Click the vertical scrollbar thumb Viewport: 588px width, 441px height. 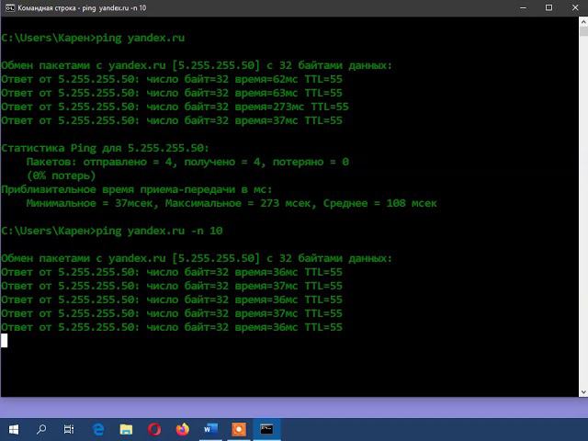point(583,31)
